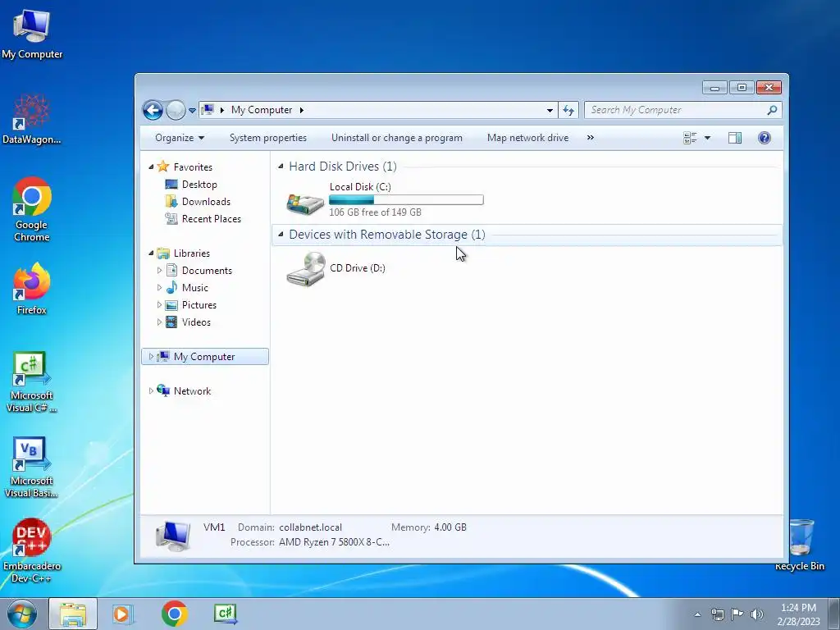Click the network tray icon

coord(717,614)
